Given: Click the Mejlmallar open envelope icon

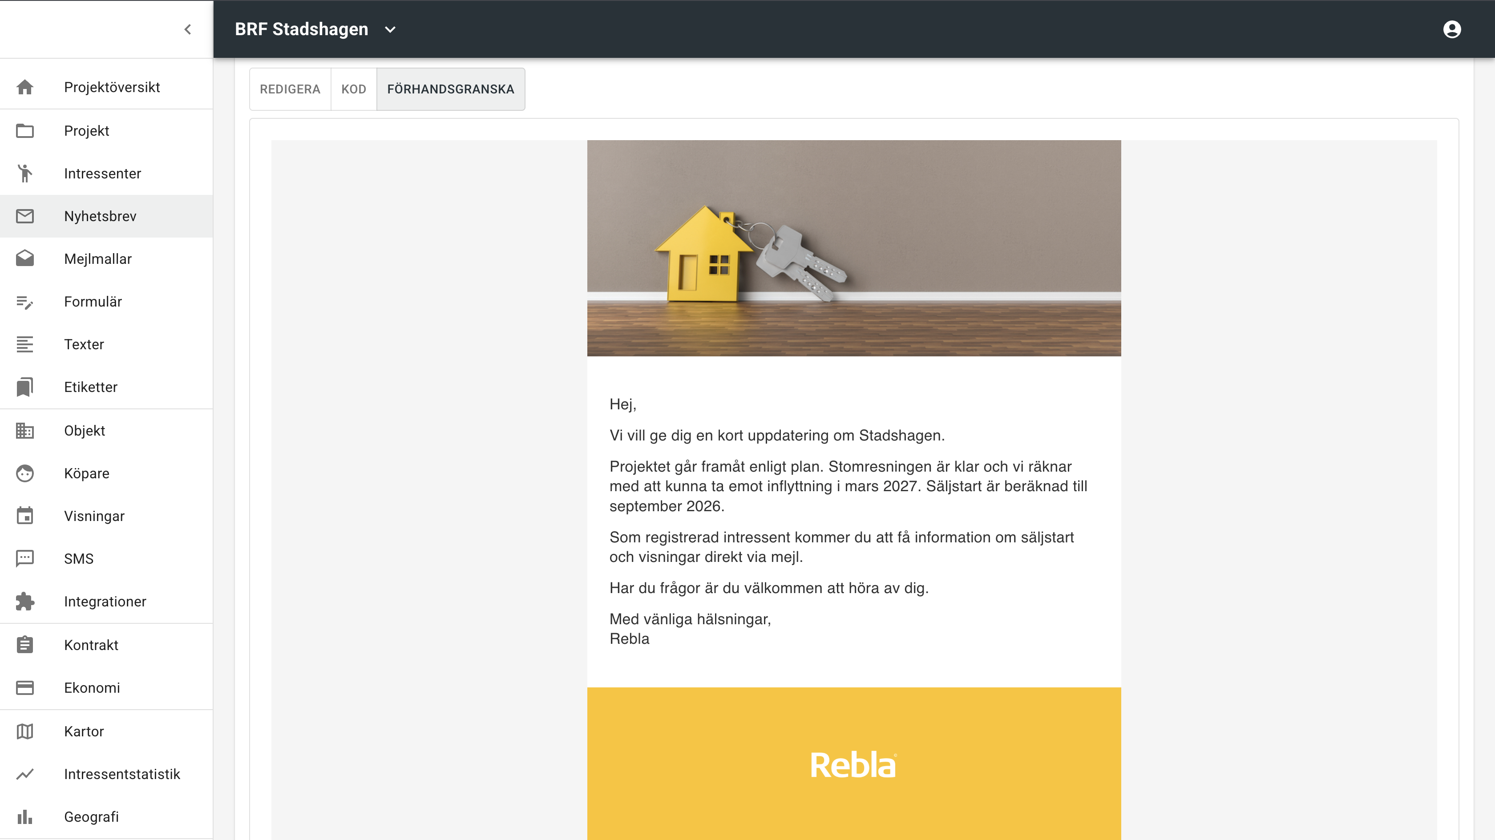Looking at the screenshot, I should [x=24, y=258].
